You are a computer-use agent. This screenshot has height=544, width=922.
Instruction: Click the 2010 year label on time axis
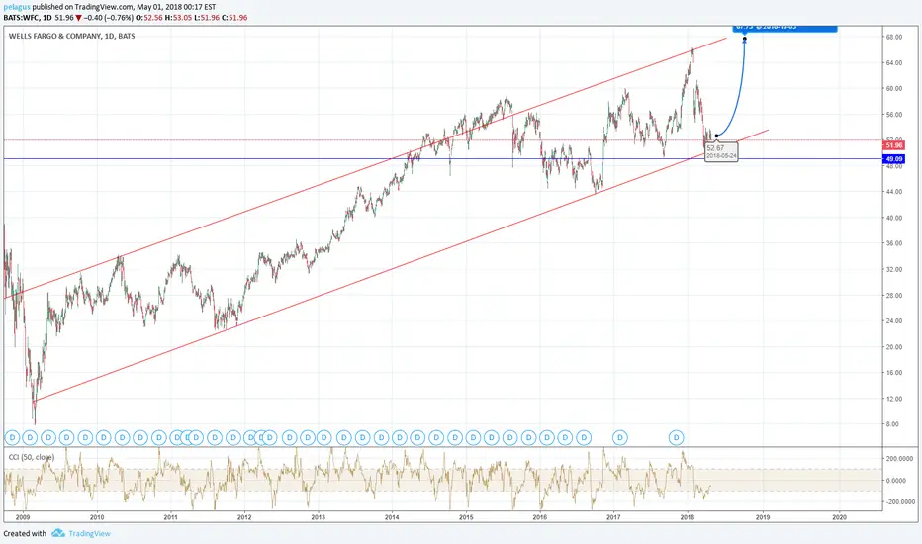pos(97,517)
